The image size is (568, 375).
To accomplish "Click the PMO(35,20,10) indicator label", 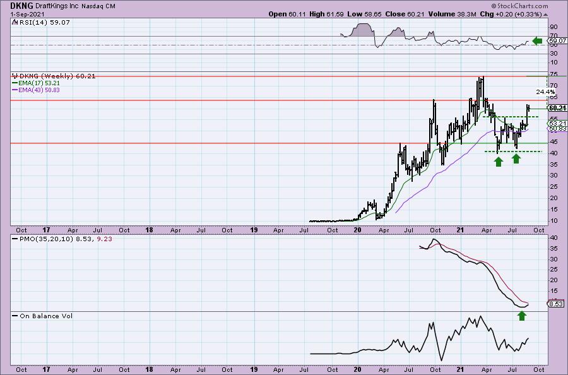I will [x=47, y=239].
